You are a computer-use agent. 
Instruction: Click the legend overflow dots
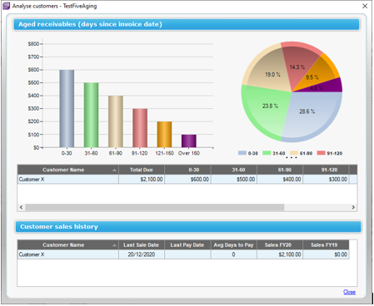coord(292,157)
